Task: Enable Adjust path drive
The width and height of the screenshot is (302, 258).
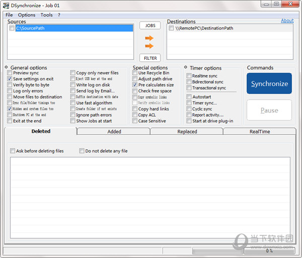Action: [x=135, y=78]
